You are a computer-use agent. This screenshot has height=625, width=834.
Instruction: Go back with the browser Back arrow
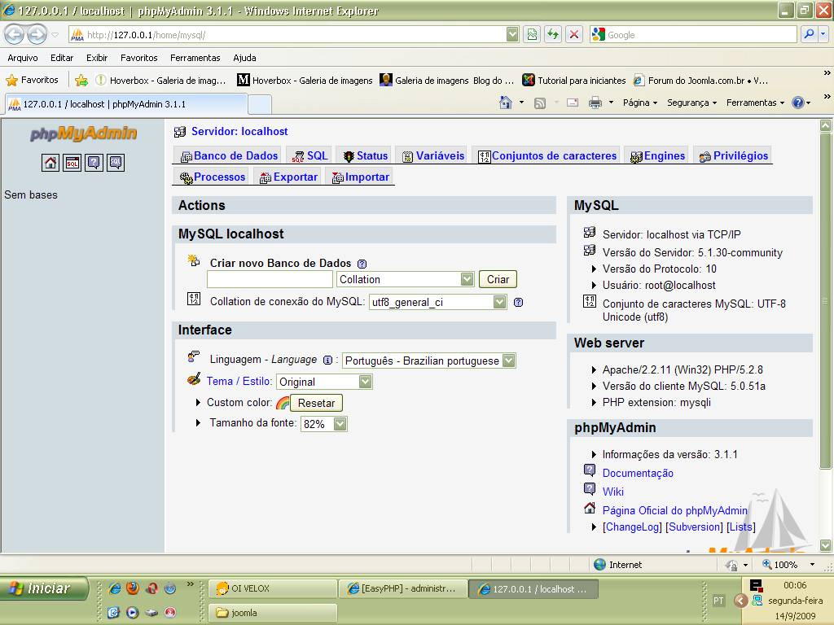point(15,34)
